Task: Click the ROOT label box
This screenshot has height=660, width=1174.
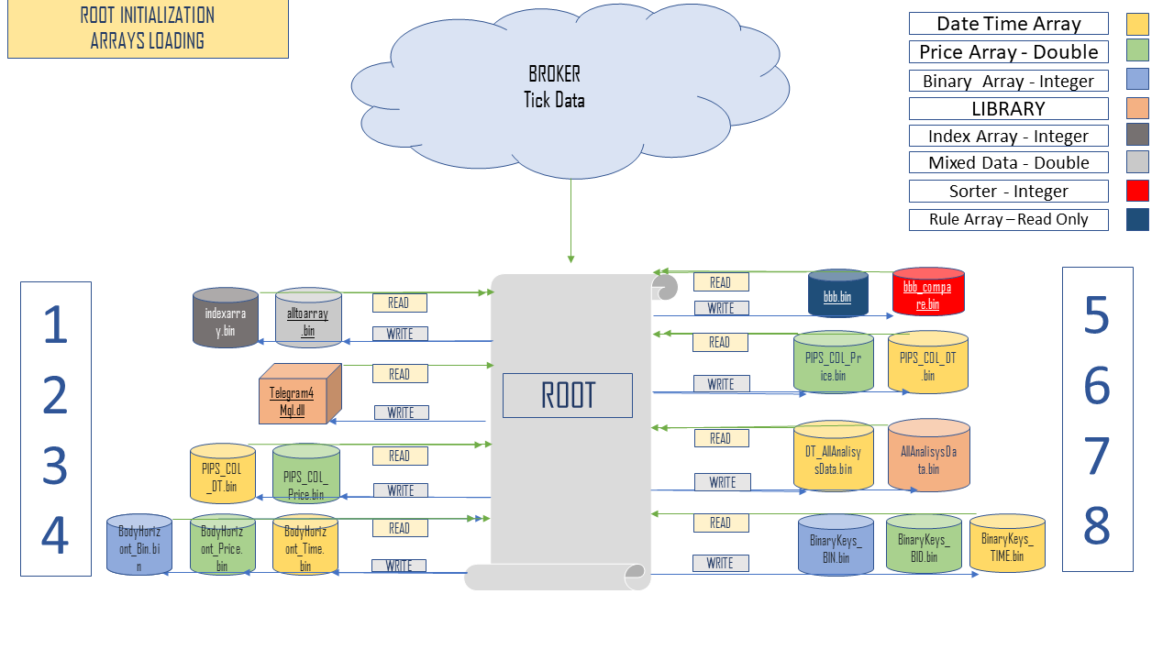Action: click(567, 395)
